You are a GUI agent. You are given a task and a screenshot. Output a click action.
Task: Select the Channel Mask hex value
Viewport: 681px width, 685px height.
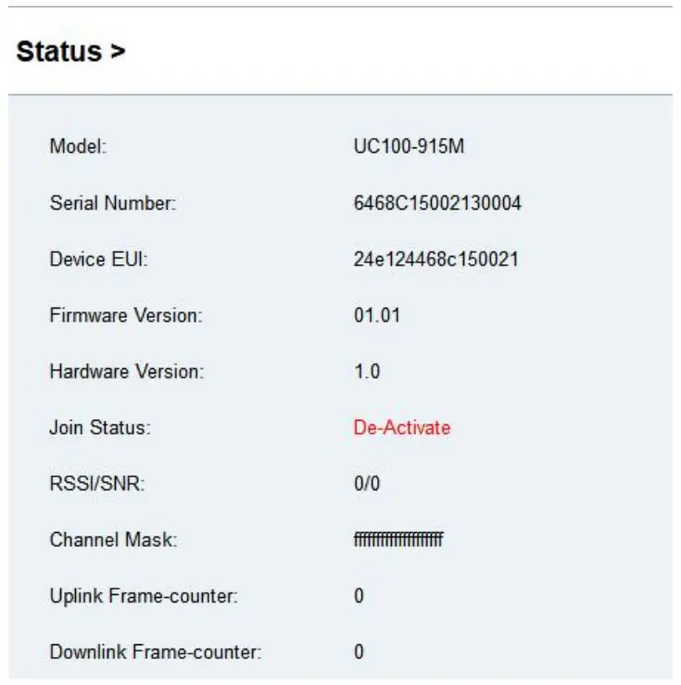click(398, 540)
